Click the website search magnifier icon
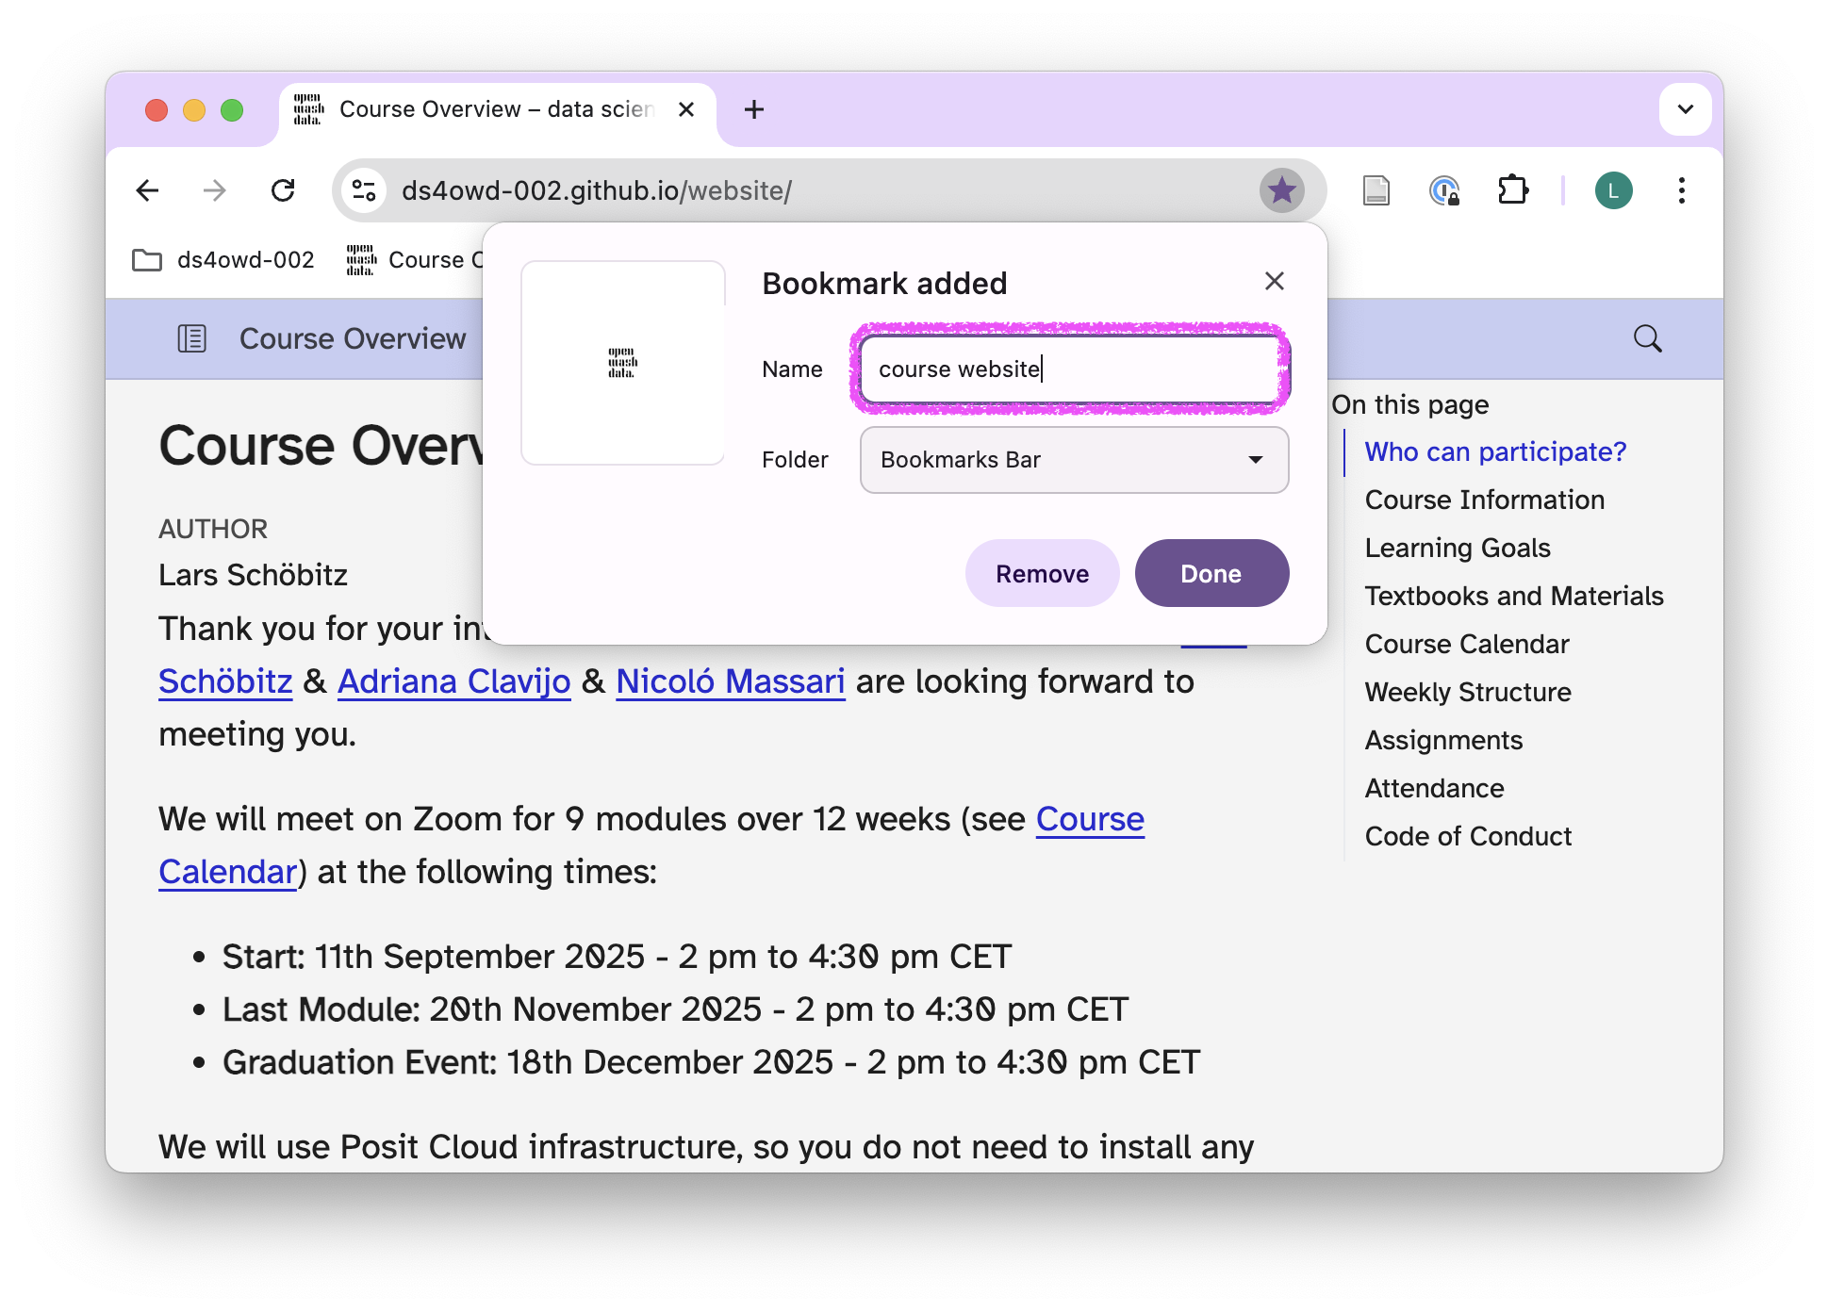The image size is (1829, 1312). pyautogui.click(x=1647, y=338)
